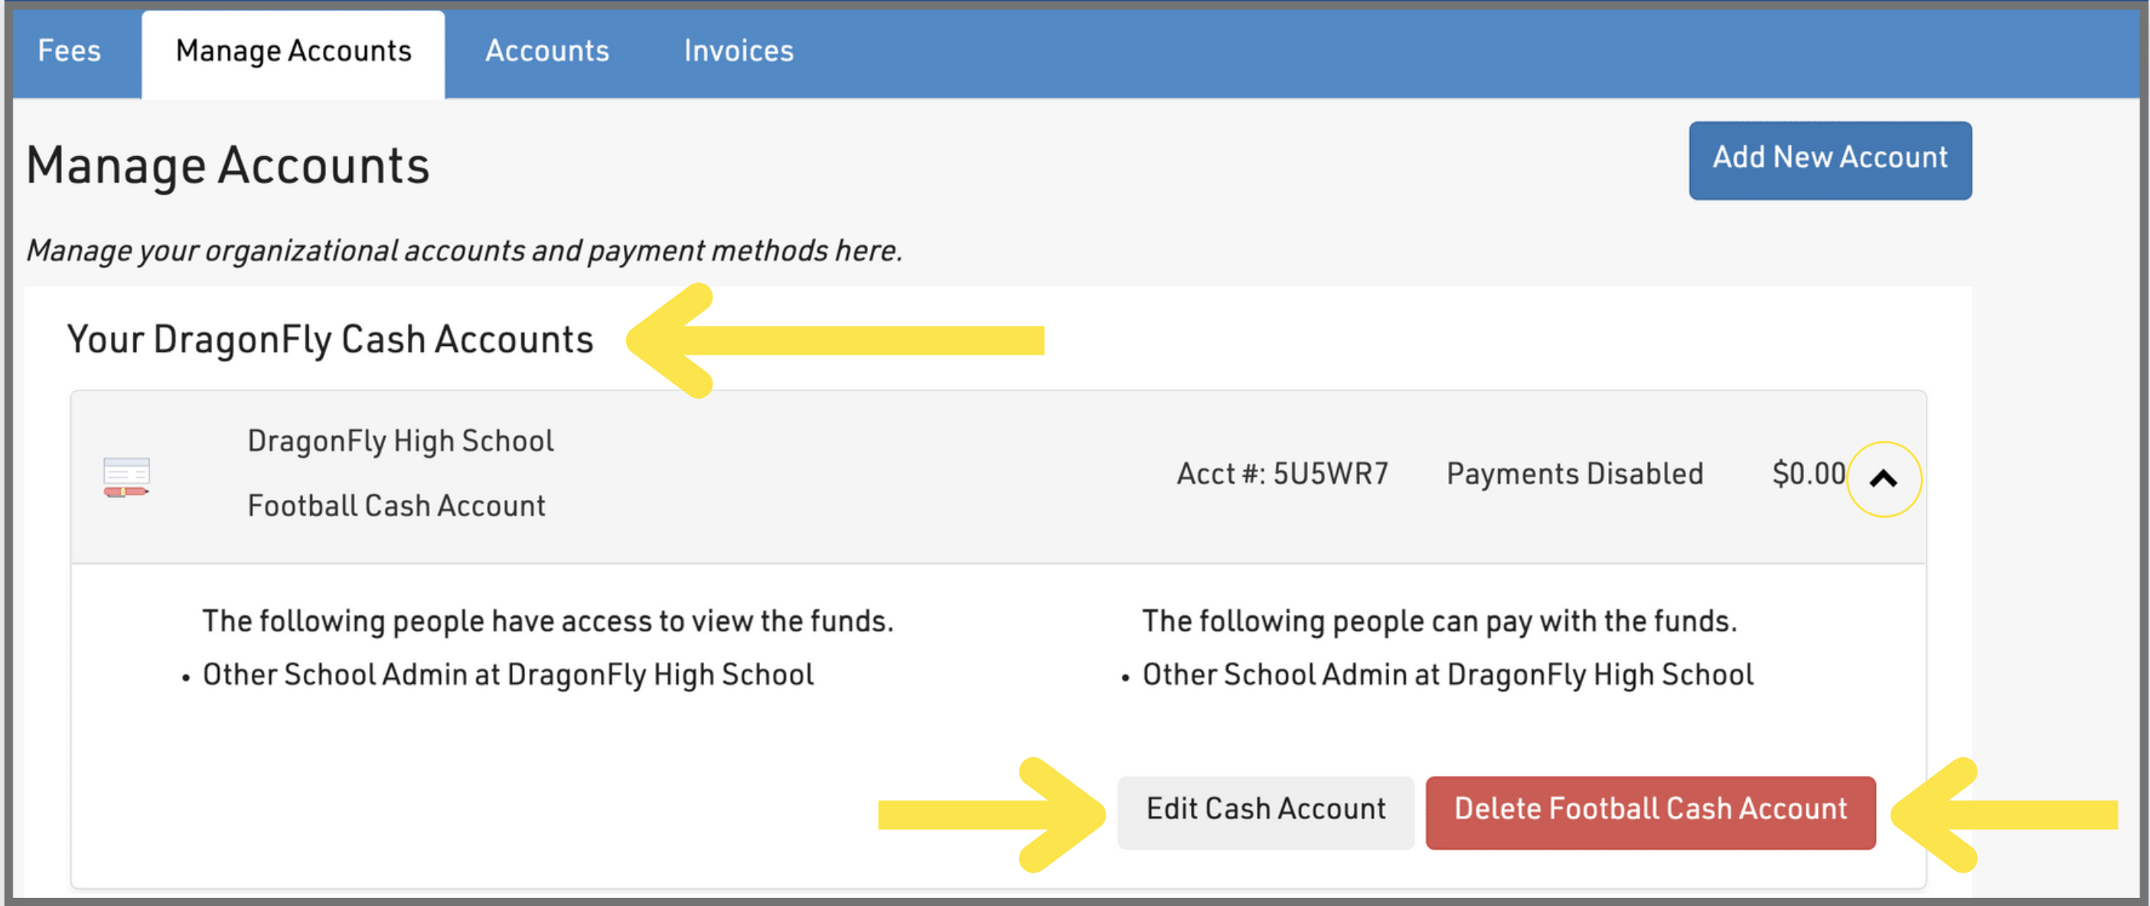Click the Football Cash Account label
This screenshot has width=2150, height=906.
[x=397, y=506]
